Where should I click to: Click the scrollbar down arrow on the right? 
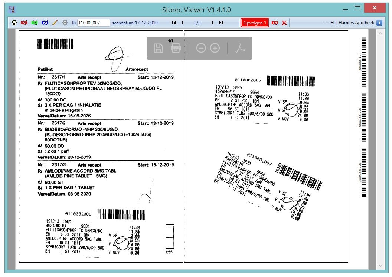point(380,266)
